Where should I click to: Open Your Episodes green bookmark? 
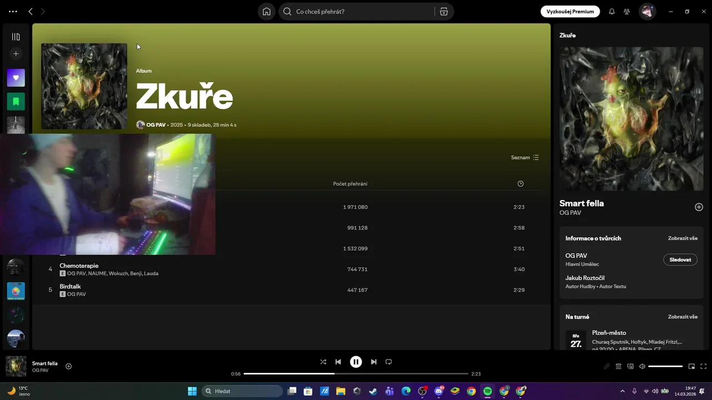pos(16,102)
